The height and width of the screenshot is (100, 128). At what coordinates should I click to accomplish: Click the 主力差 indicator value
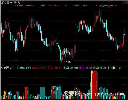(x=114, y=68)
